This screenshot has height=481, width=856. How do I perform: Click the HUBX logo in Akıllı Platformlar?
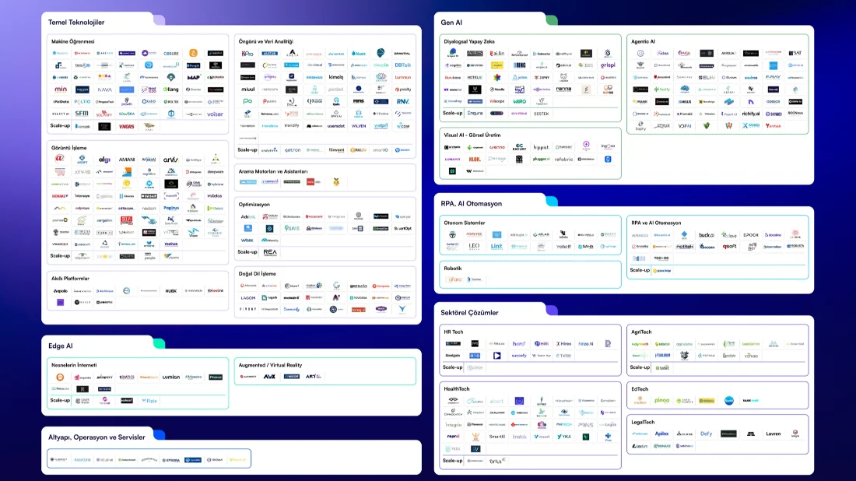tap(171, 291)
